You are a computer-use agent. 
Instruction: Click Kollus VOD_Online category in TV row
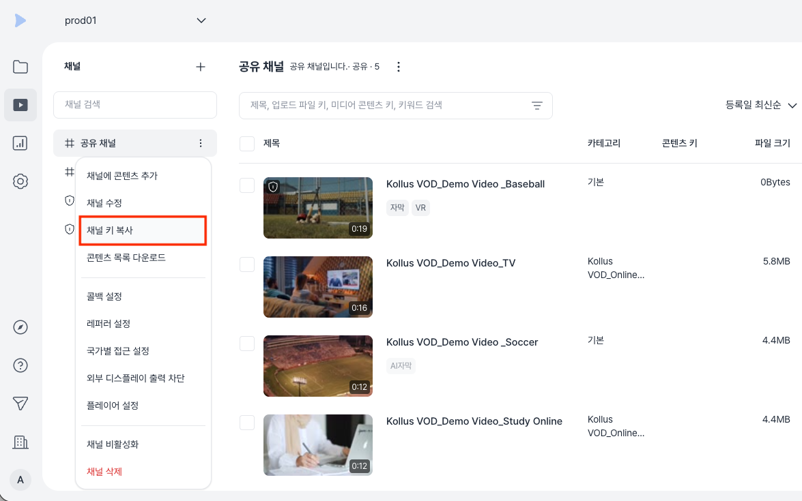point(616,268)
